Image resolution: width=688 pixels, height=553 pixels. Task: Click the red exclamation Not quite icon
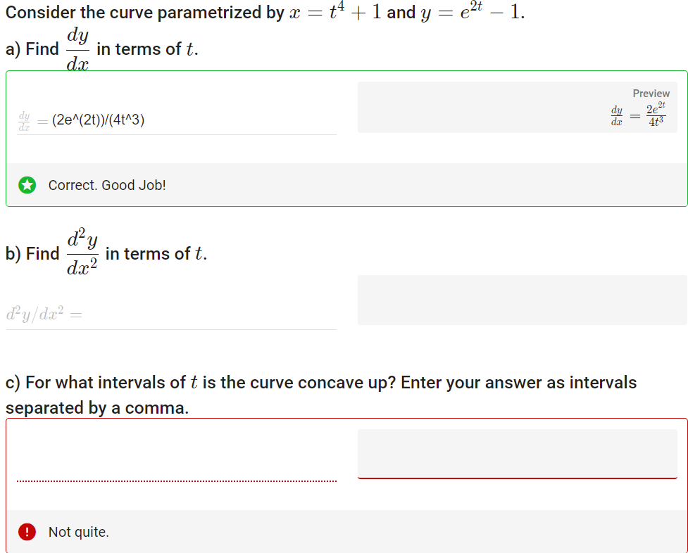(x=26, y=532)
